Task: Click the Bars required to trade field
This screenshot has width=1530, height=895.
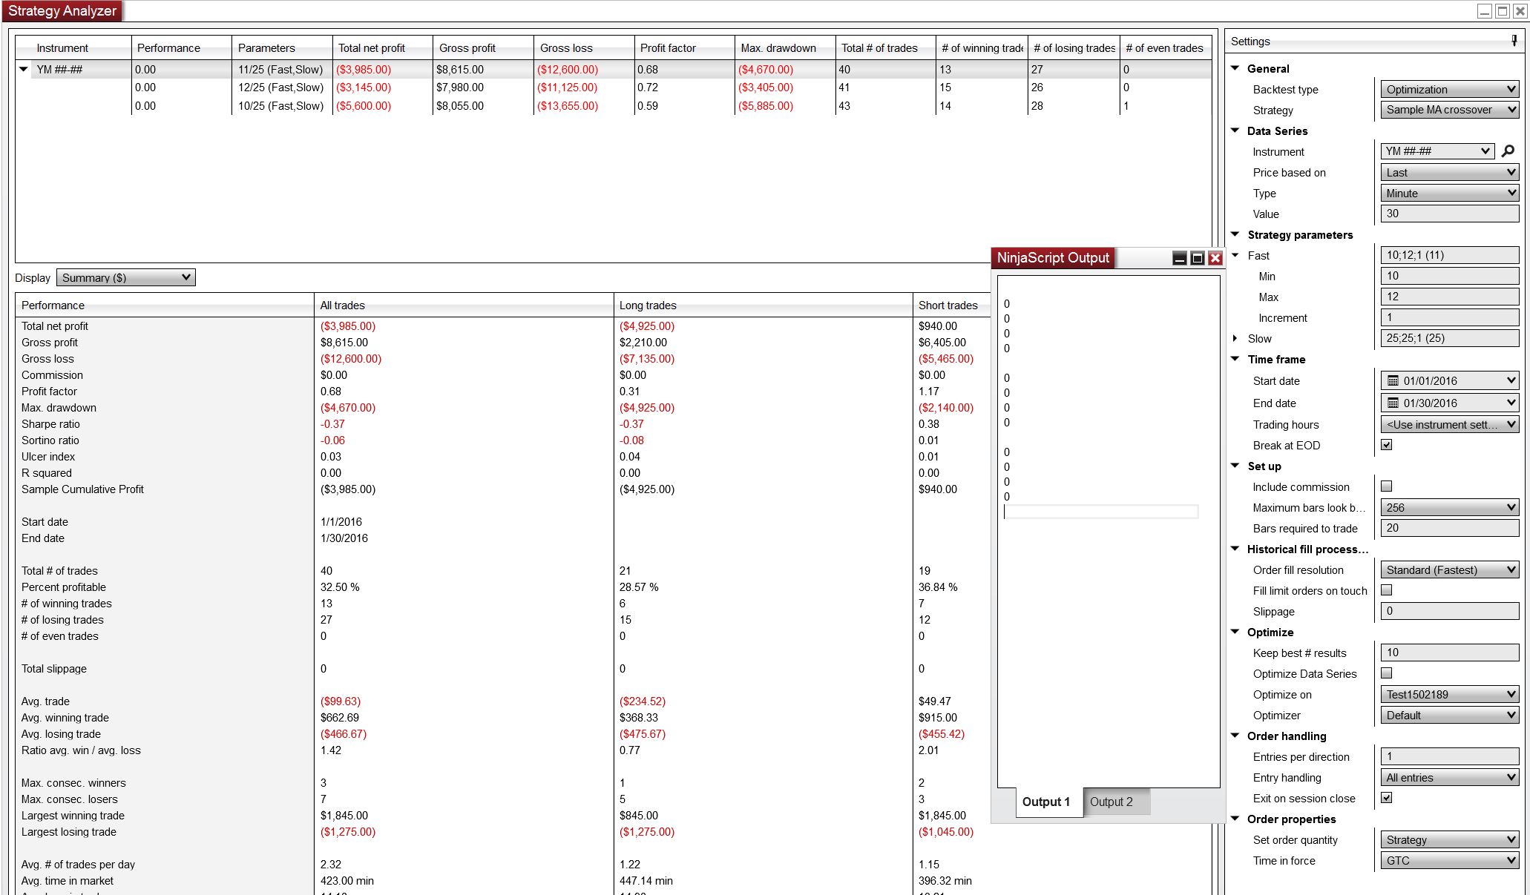Action: pos(1449,528)
